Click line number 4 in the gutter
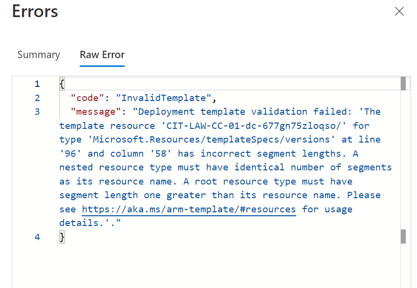 (37, 237)
